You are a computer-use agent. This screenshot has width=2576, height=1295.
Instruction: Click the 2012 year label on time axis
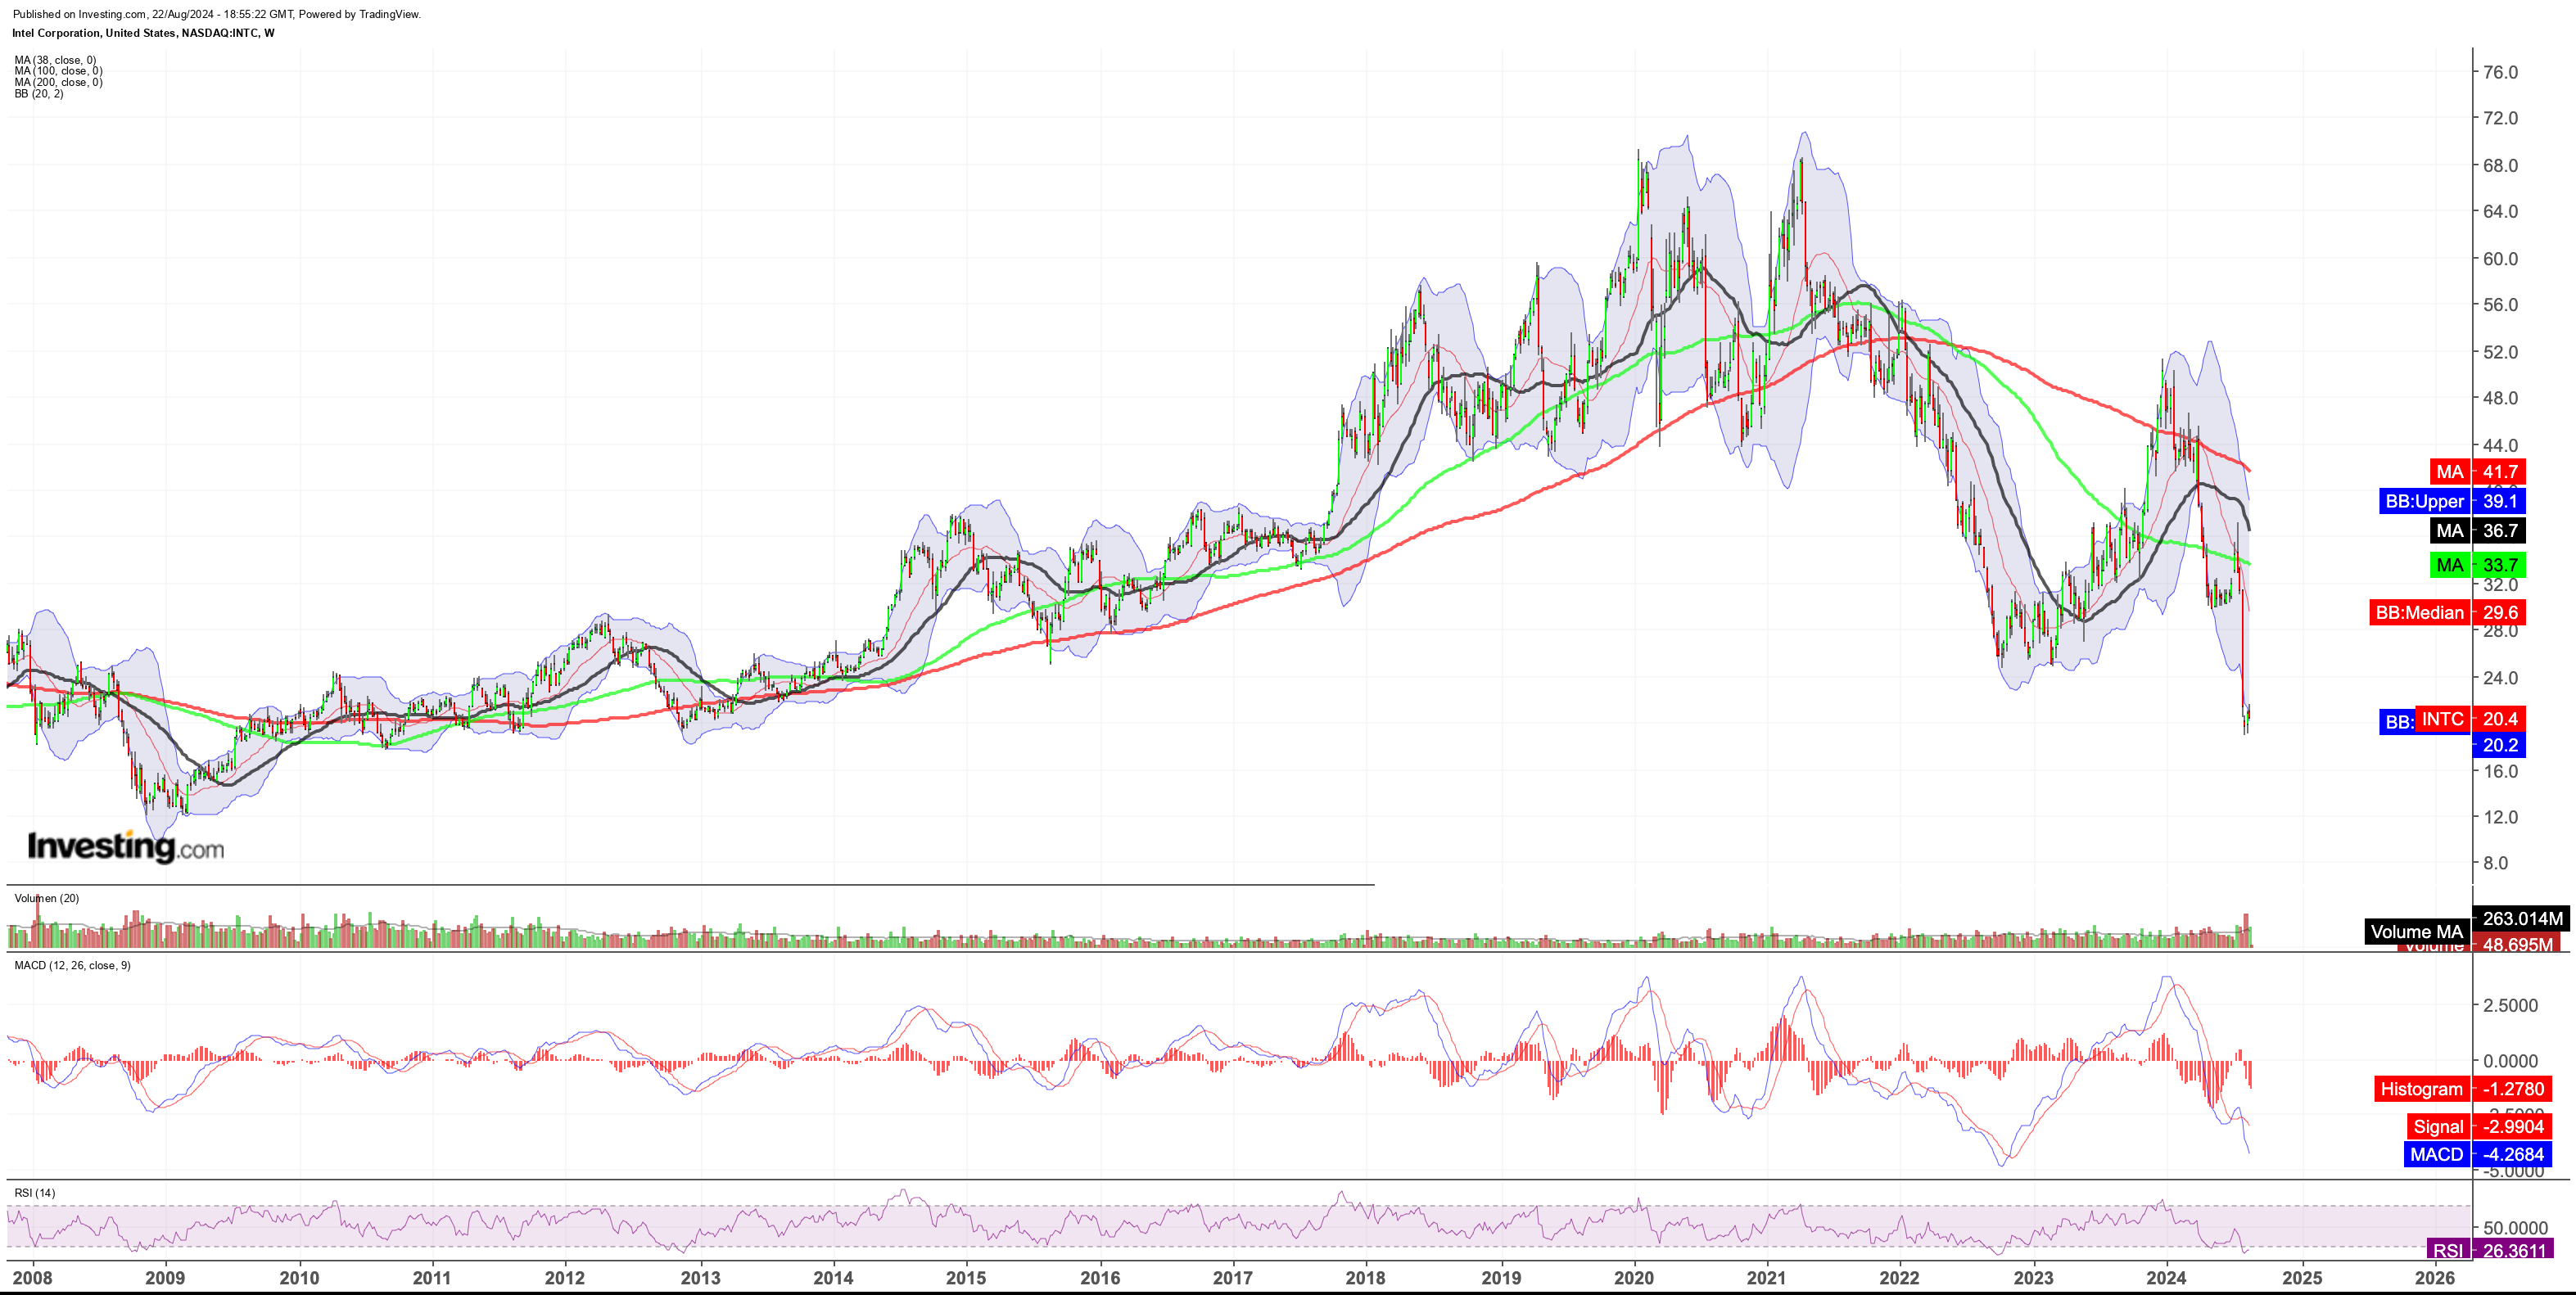565,1277
